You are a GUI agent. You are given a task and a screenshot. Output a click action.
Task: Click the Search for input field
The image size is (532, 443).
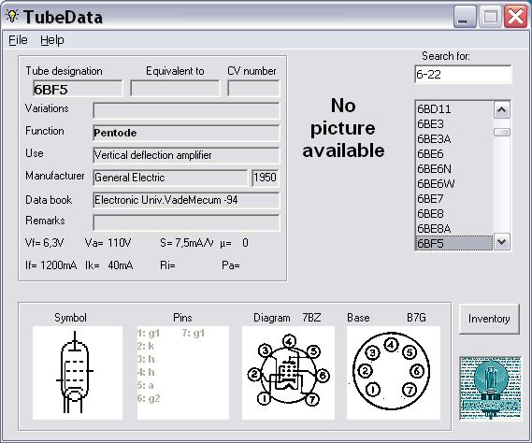pos(463,74)
